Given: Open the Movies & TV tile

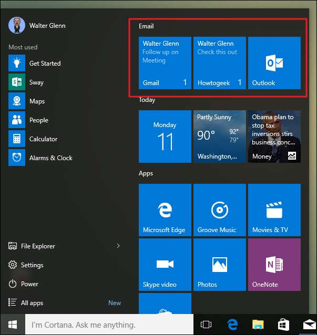Looking at the screenshot, I should (274, 210).
